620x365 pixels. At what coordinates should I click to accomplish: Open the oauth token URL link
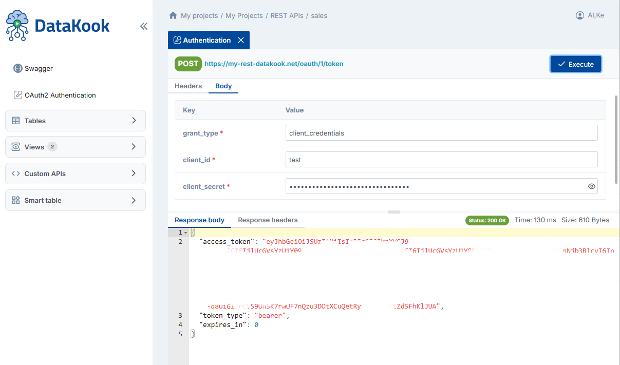[x=274, y=64]
